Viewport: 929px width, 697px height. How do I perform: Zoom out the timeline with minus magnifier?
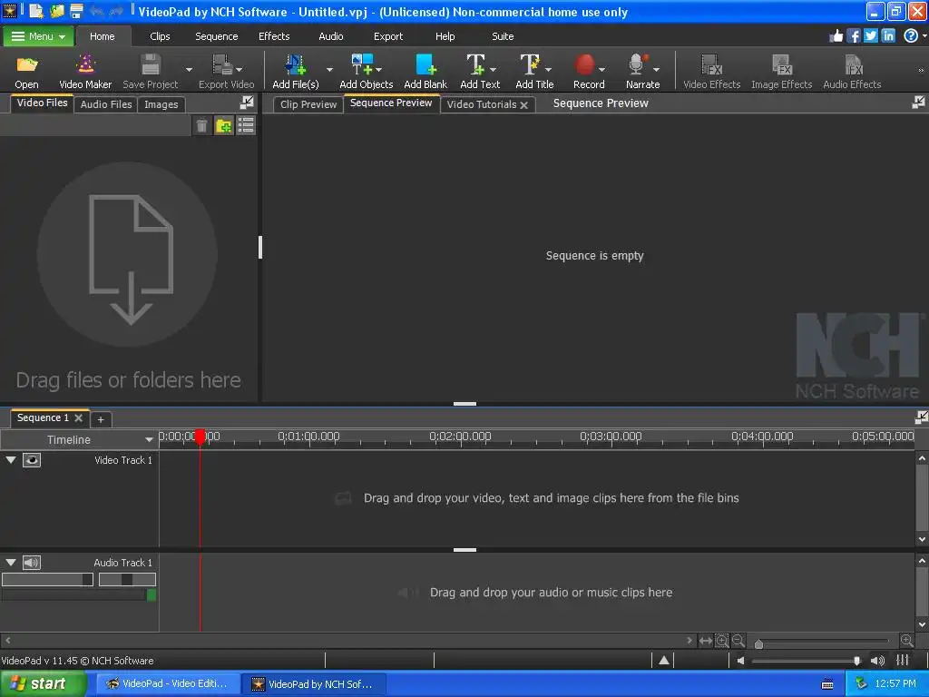point(738,641)
